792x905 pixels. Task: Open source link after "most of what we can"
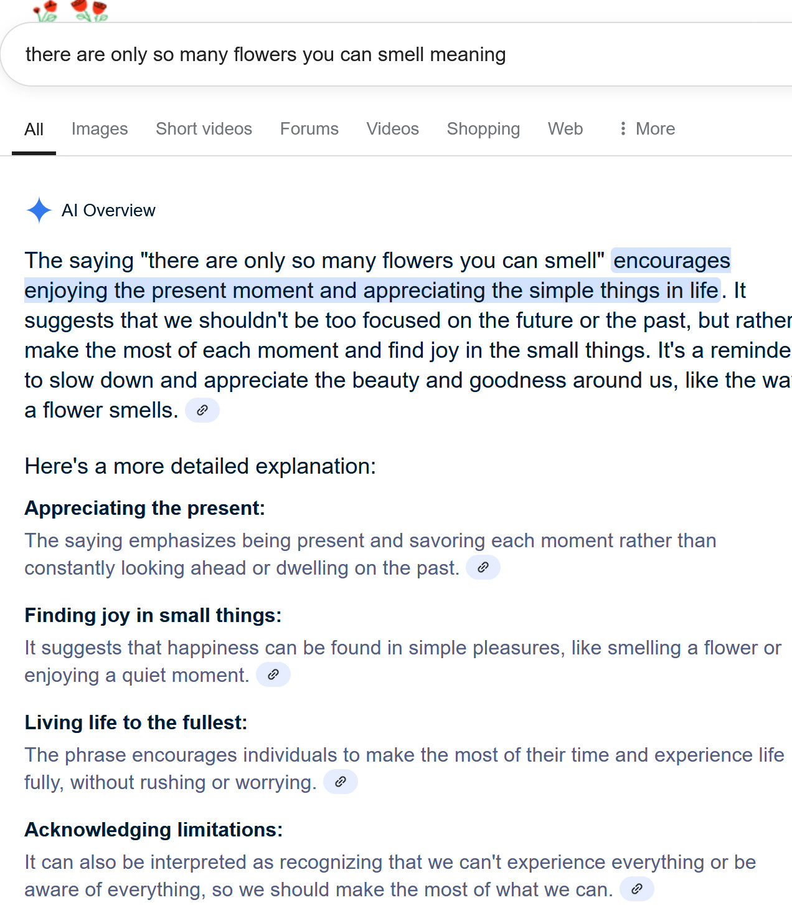637,889
